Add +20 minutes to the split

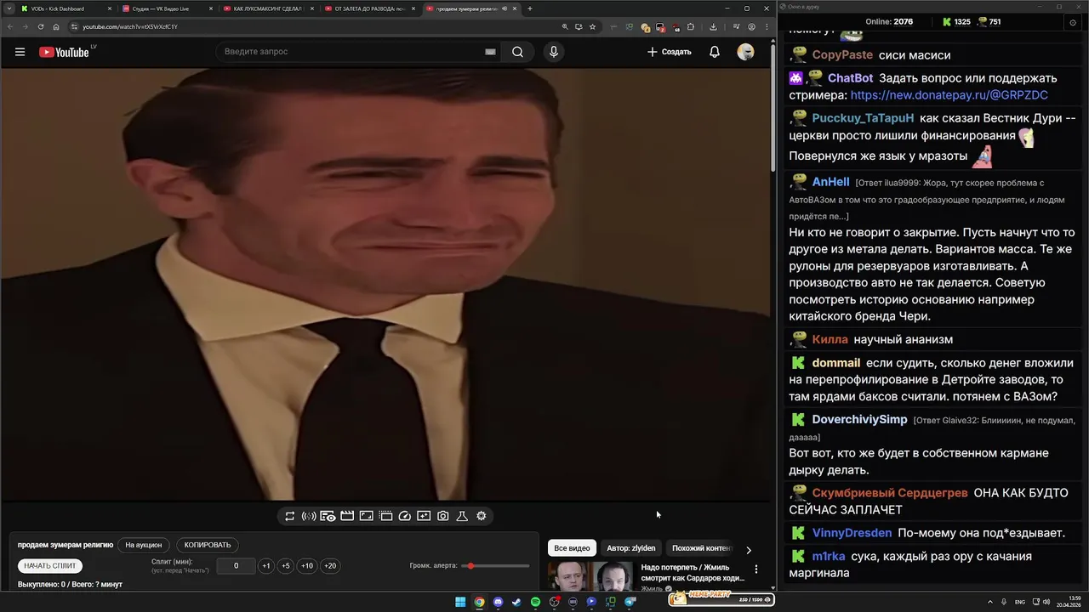[330, 565]
